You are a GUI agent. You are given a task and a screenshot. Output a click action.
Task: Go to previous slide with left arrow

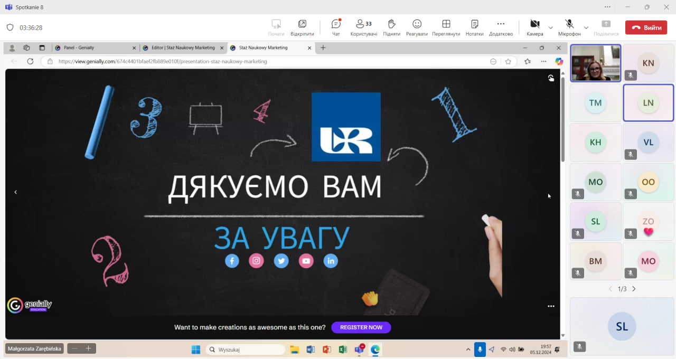pyautogui.click(x=15, y=192)
